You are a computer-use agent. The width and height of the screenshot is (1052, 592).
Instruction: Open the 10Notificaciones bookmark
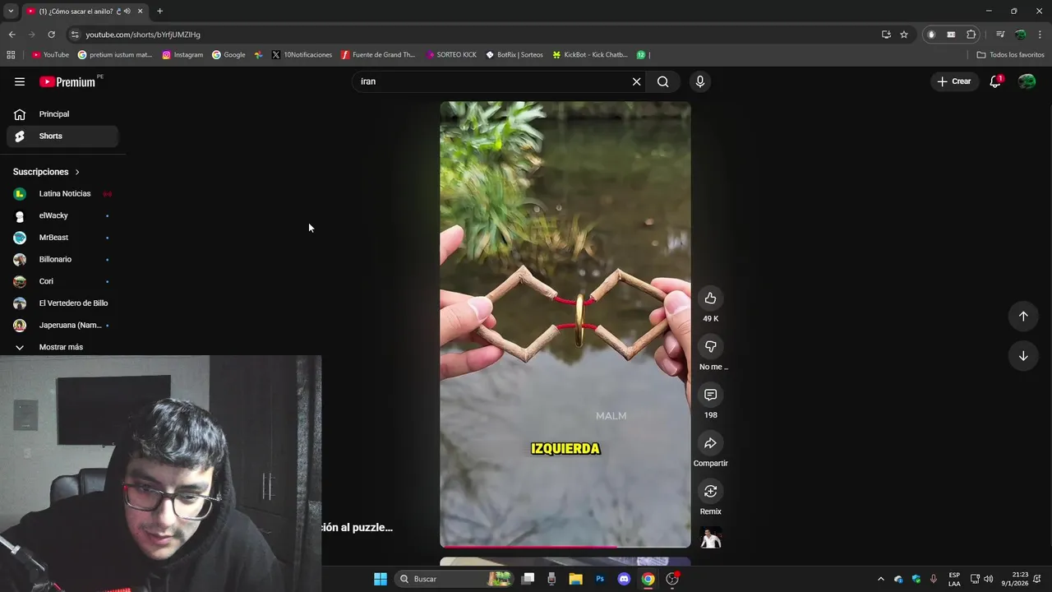[x=302, y=55]
